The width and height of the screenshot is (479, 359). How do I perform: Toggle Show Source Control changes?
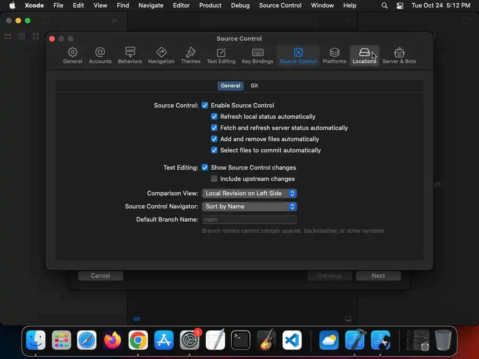(205, 168)
